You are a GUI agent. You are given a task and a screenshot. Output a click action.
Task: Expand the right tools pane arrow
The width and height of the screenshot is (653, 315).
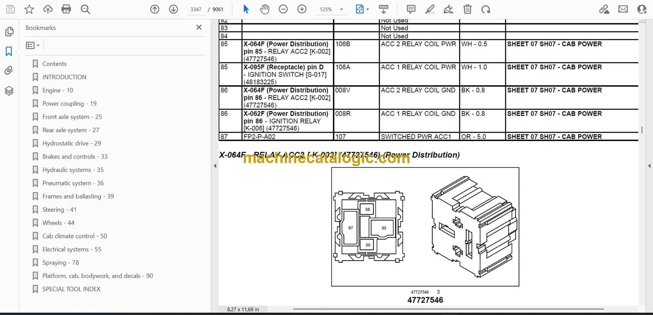(649, 166)
